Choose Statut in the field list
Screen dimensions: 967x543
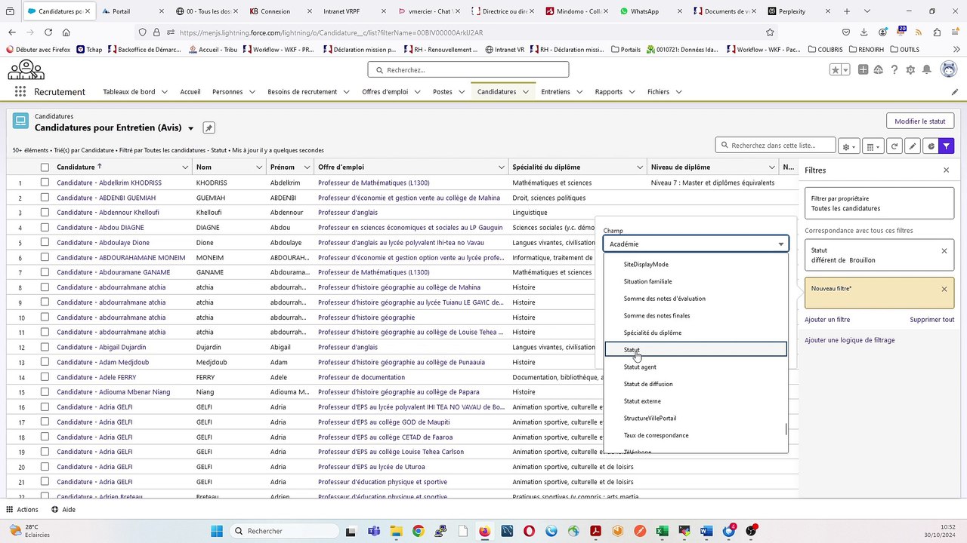pyautogui.click(x=632, y=350)
